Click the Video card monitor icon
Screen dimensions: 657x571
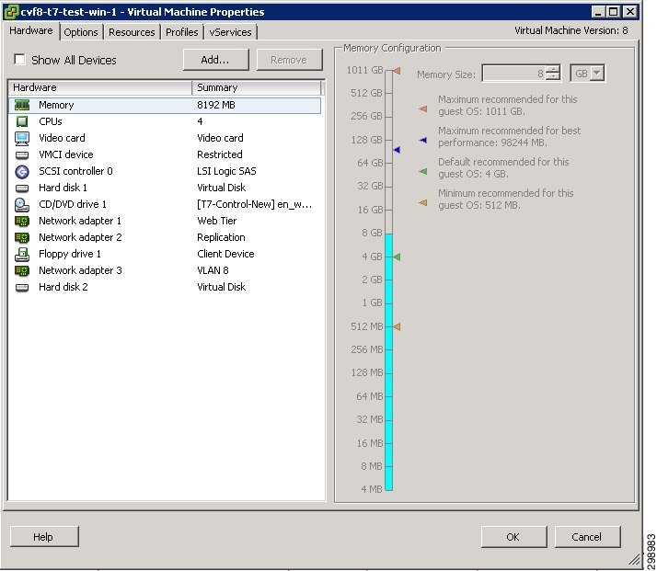pyautogui.click(x=22, y=138)
